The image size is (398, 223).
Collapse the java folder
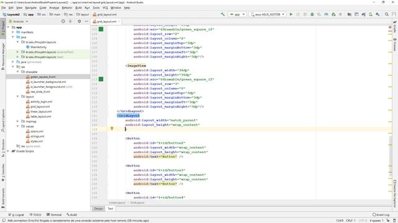tap(13, 37)
